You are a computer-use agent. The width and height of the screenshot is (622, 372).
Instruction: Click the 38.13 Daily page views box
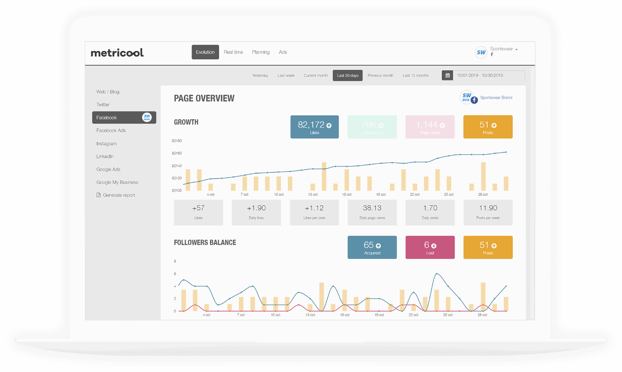point(372,212)
